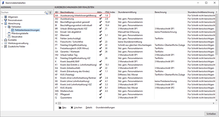
Task: Click the Pfändungstabelle table icon
Action: (x=9, y=33)
